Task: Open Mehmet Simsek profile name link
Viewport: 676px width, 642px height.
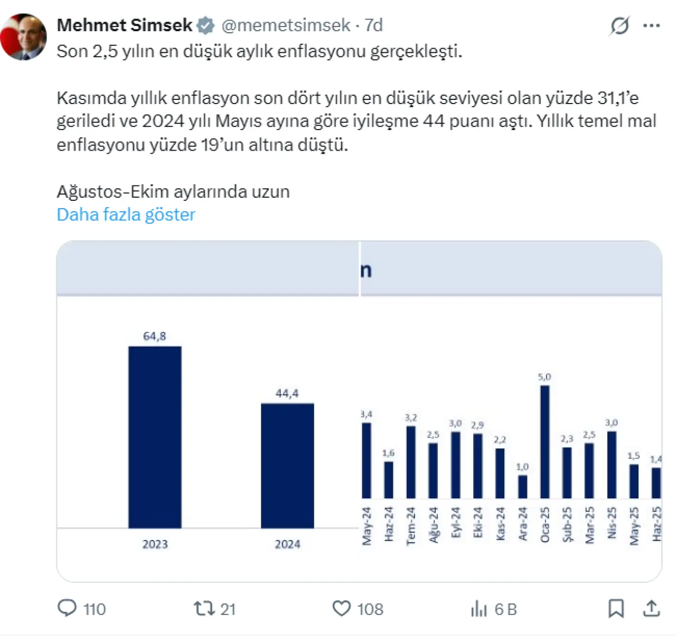Action: [x=125, y=25]
